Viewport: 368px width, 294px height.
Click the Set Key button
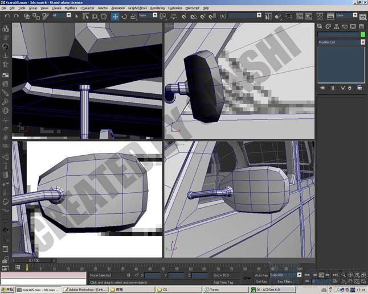261,281
